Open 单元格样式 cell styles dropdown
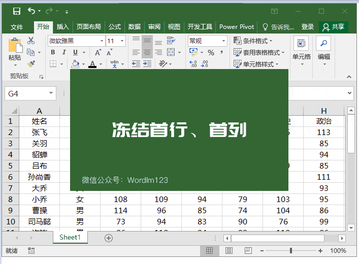This screenshot has width=359, height=264. tap(256, 64)
